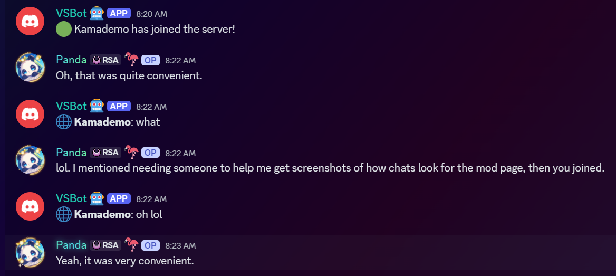Image resolution: width=616 pixels, height=276 pixels.
Task: Click the APP badge on the 'Kamademo: what' message
Action: pos(119,106)
